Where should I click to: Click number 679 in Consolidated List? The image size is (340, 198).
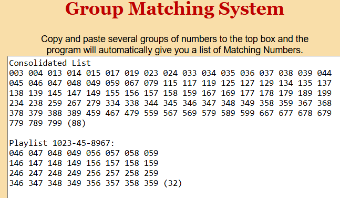click(324, 113)
